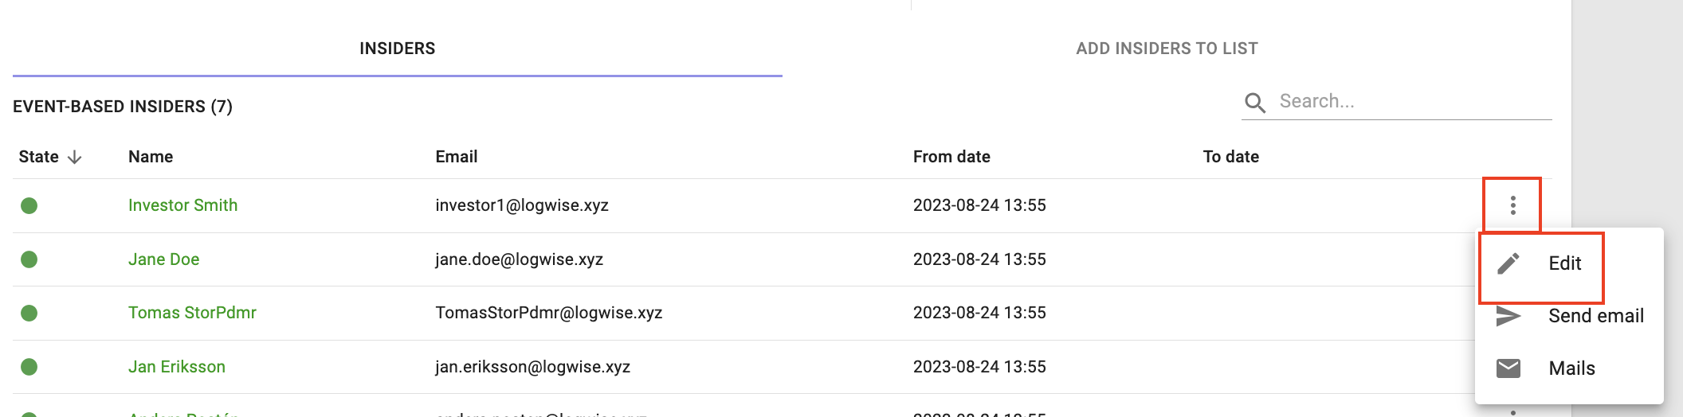Click the paper plane Send email icon
The height and width of the screenshot is (417, 1683).
(1508, 316)
